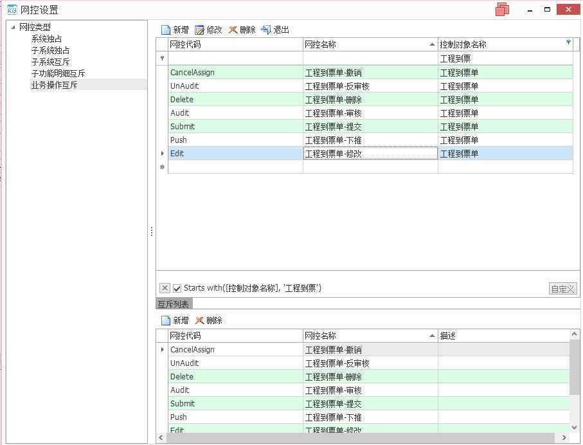Click the new-row asterisk line in upper grid
The height and width of the screenshot is (445, 583).
pos(370,167)
